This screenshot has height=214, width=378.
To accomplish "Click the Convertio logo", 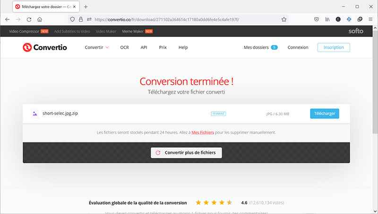I will pyautogui.click(x=45, y=47).
